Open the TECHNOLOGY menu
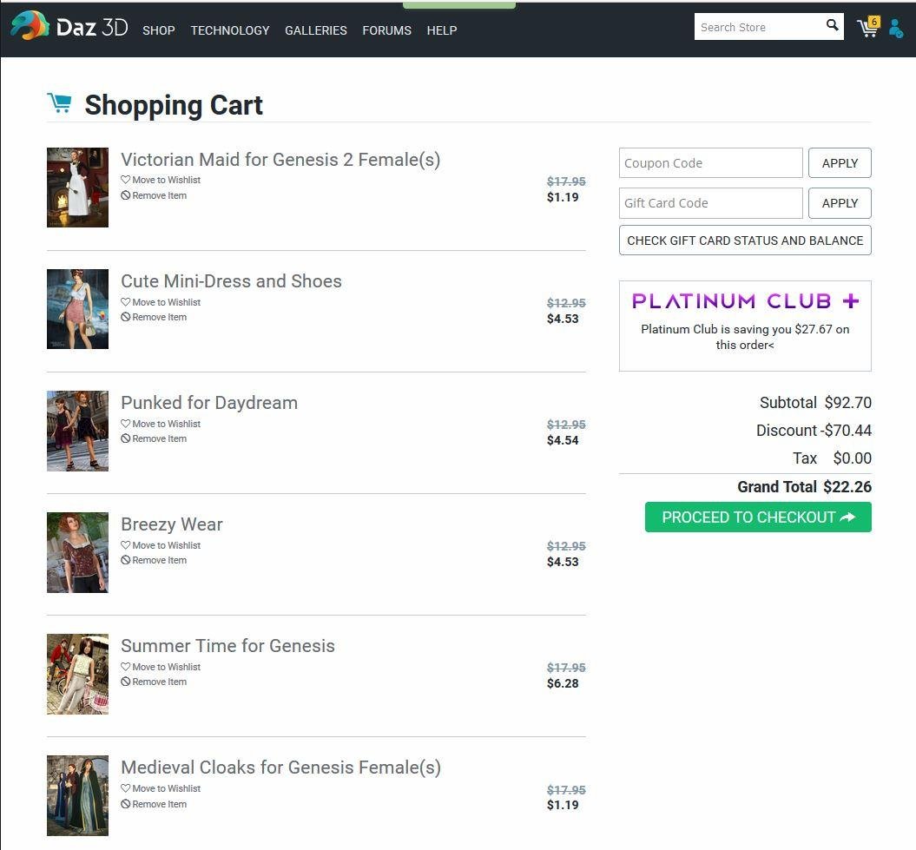This screenshot has width=916, height=850. point(230,30)
